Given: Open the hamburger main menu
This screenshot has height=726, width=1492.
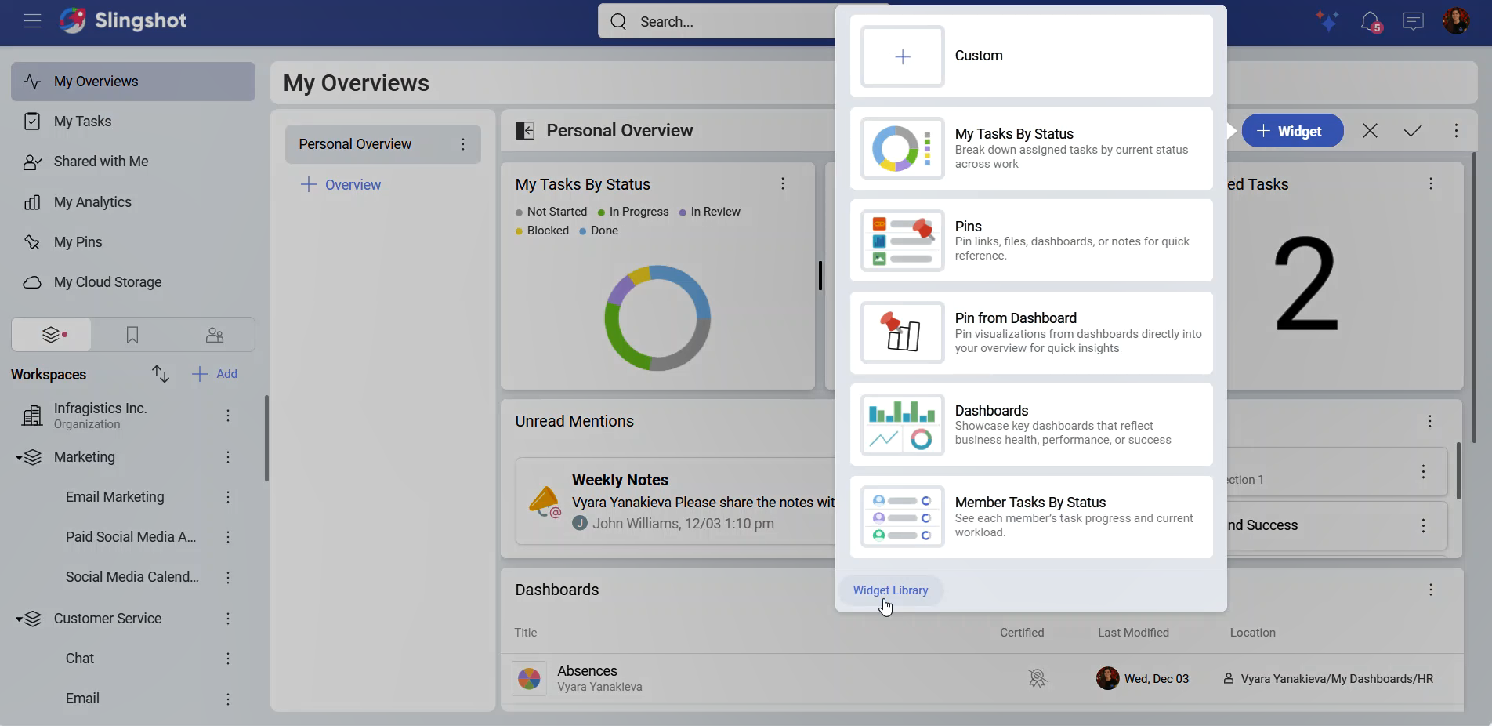Looking at the screenshot, I should (x=32, y=21).
